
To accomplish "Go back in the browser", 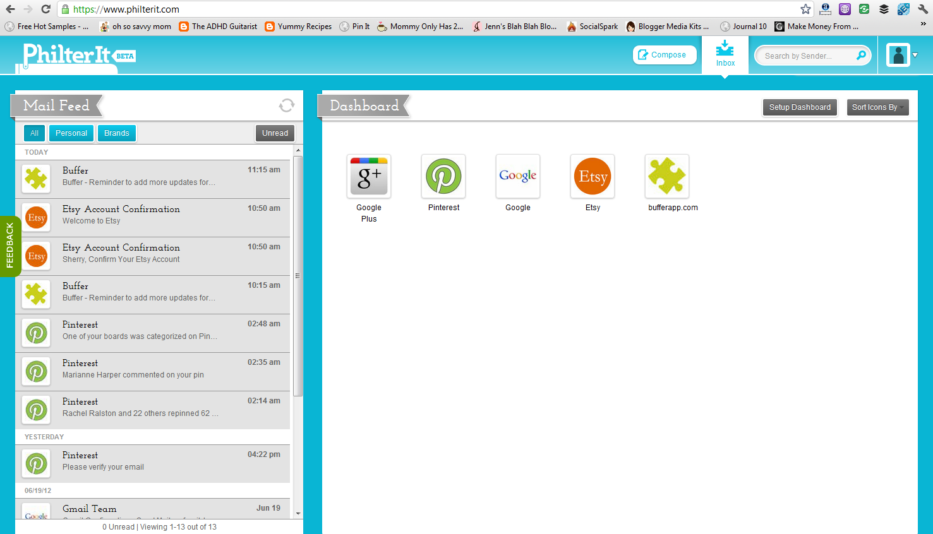I will (10, 9).
